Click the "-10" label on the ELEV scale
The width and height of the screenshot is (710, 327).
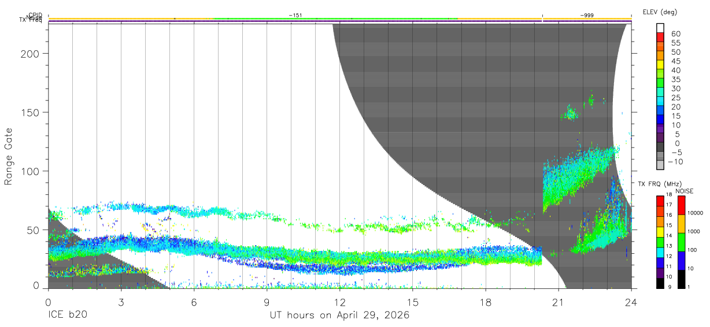tap(674, 161)
